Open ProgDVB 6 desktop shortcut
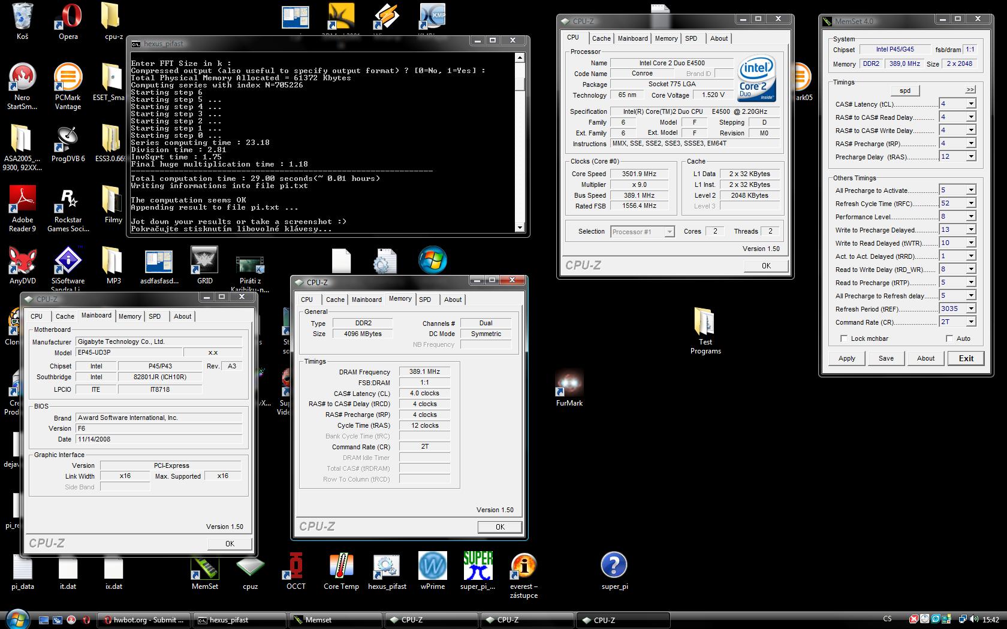The width and height of the screenshot is (1007, 629). [x=68, y=144]
